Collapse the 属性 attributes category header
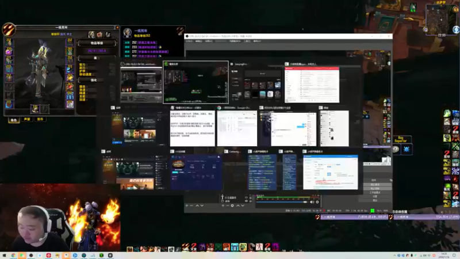This screenshot has height=259, width=460. pos(97,58)
